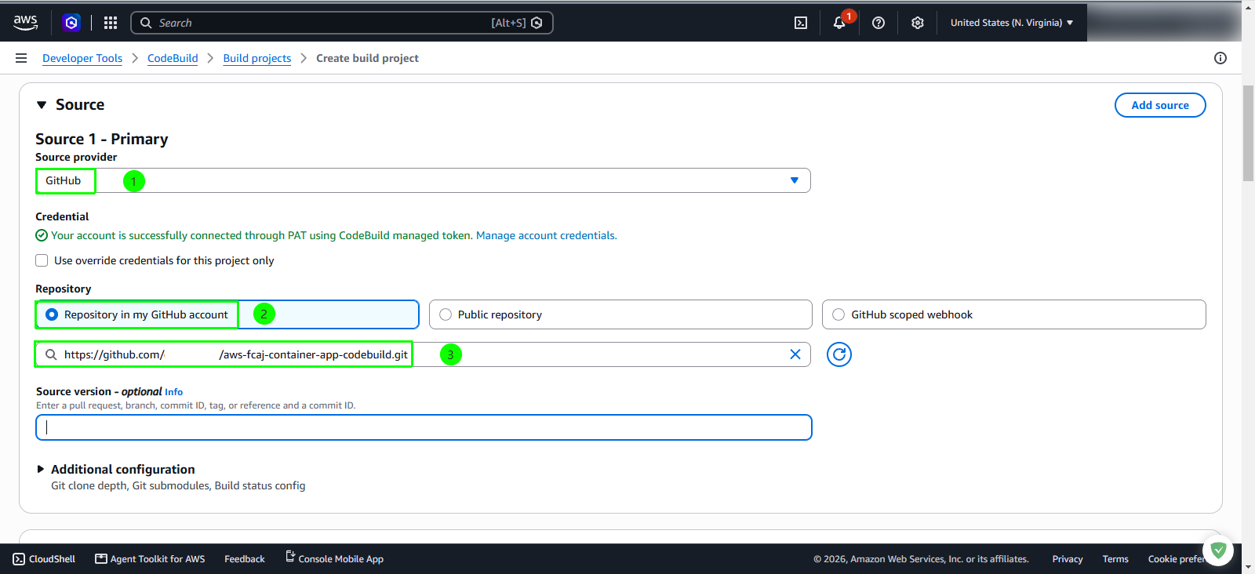Click the Add source button
The height and width of the screenshot is (574, 1255).
click(1160, 105)
